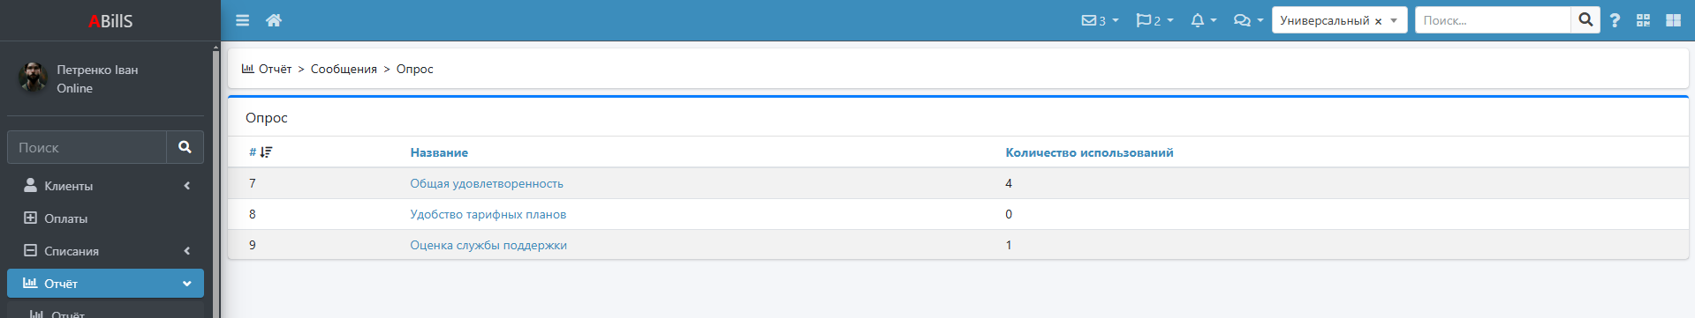Open the envelope messages dropdown

pyautogui.click(x=1100, y=20)
